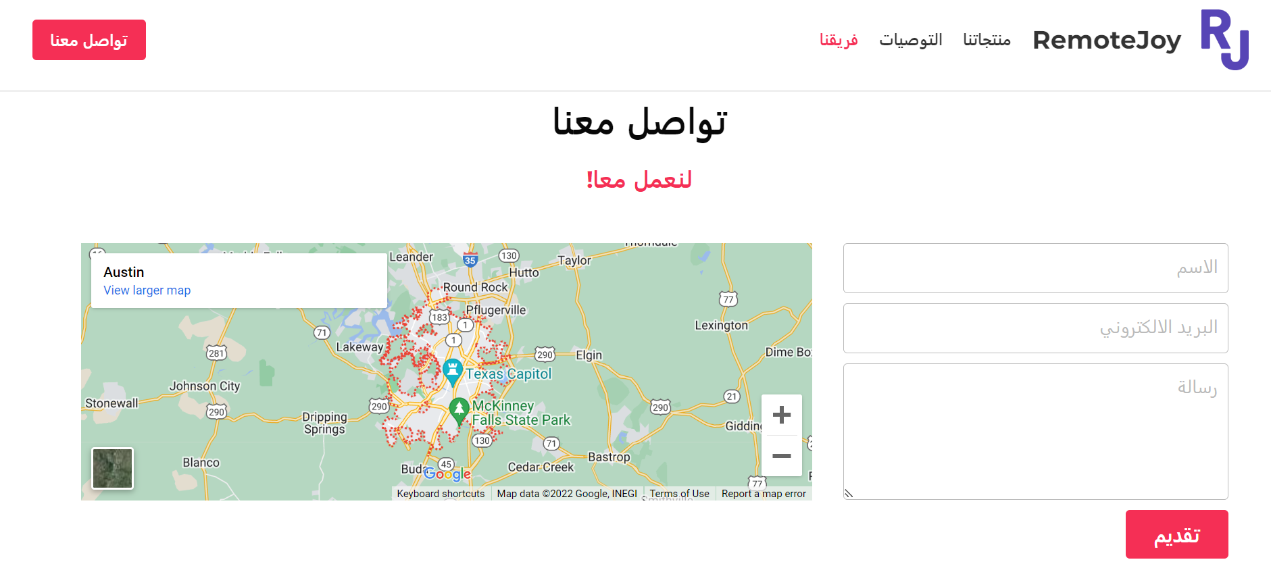Click the Hutto label on map

524,273
